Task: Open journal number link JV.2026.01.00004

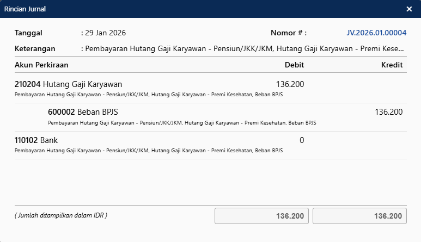Action: click(x=376, y=33)
